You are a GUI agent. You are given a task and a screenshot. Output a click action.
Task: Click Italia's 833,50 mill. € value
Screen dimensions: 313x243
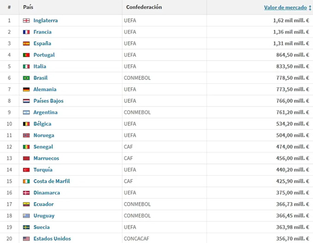pyautogui.click(x=291, y=67)
